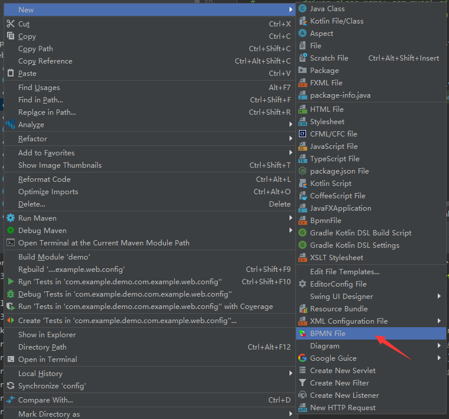Click the Package folder icon
Viewport: 449px width, 419px height.
(x=302, y=70)
